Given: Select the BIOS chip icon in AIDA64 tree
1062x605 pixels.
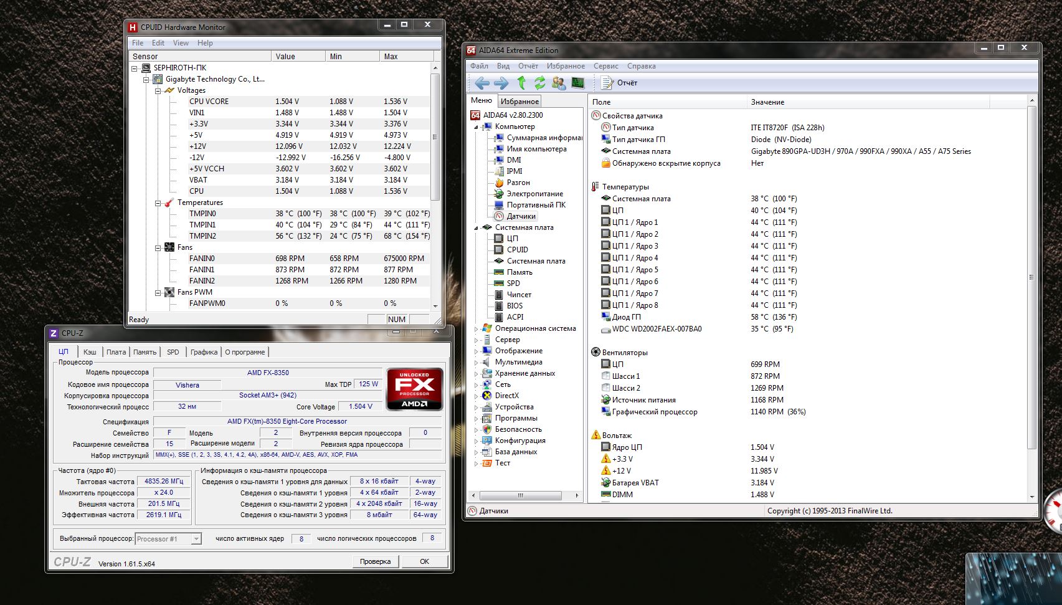Looking at the screenshot, I should tap(499, 306).
